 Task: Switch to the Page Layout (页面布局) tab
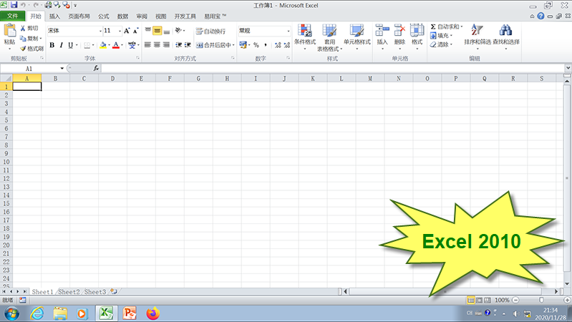point(79,16)
